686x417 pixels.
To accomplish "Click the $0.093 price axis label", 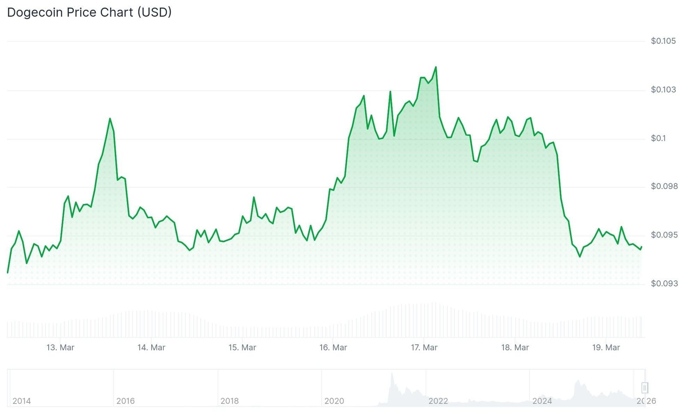I will pyautogui.click(x=664, y=284).
